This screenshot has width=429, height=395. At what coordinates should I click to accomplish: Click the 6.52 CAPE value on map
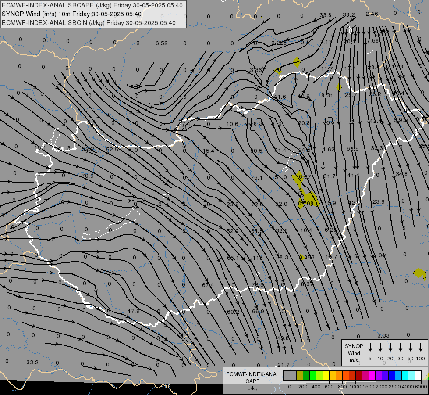[x=161, y=43]
